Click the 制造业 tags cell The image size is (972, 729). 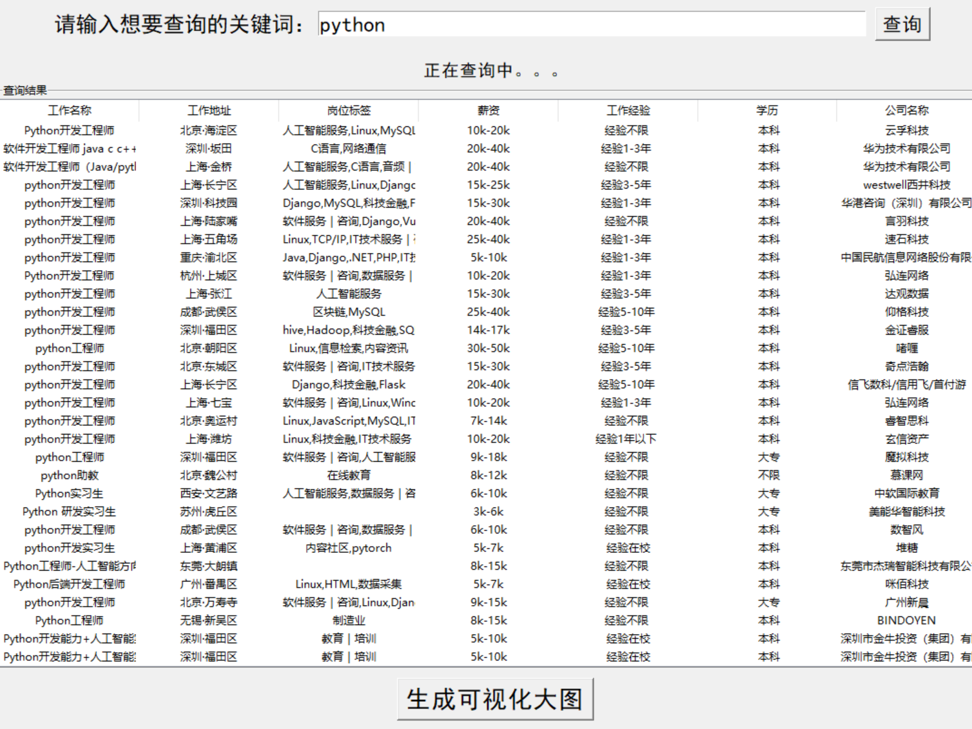pyautogui.click(x=348, y=620)
